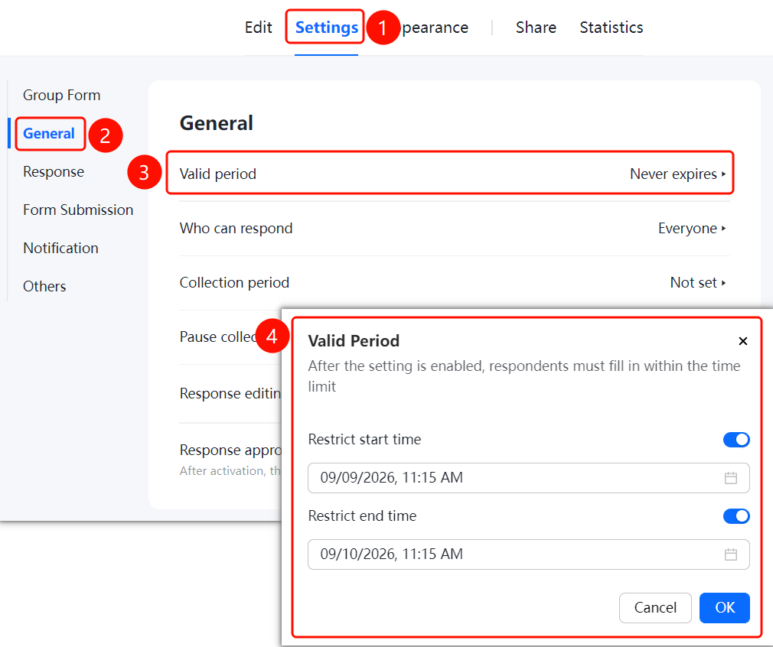Select General in sidebar

49,133
